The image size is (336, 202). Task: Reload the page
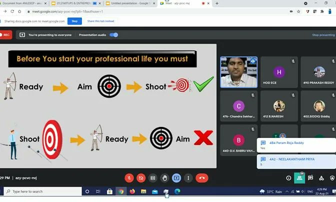pos(12,11)
